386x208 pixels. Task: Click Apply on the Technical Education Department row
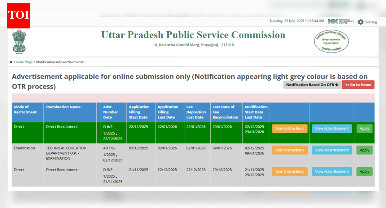364,150
